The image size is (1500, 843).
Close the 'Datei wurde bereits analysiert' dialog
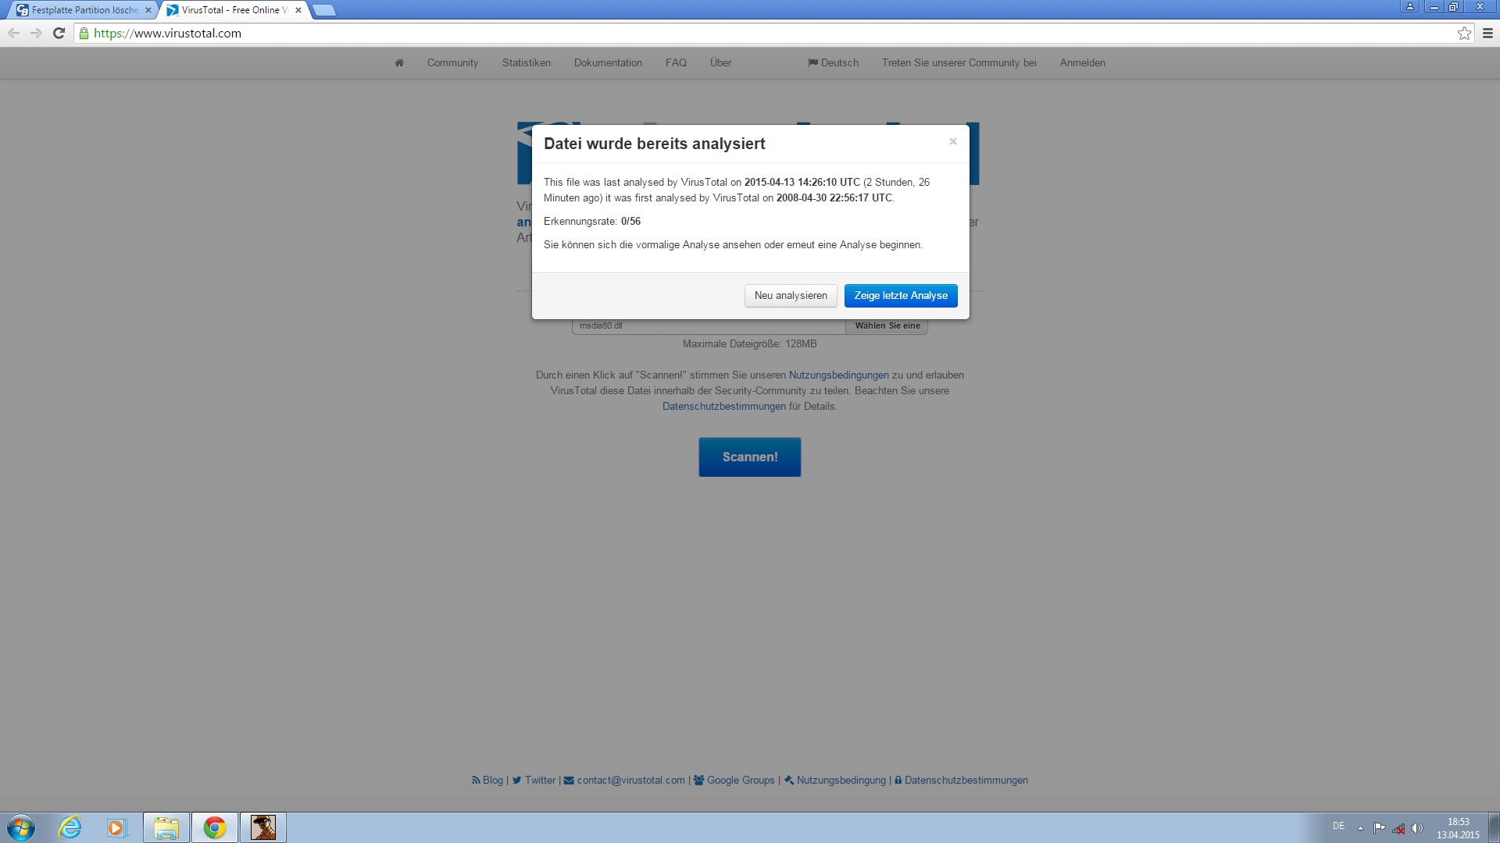[x=953, y=141]
